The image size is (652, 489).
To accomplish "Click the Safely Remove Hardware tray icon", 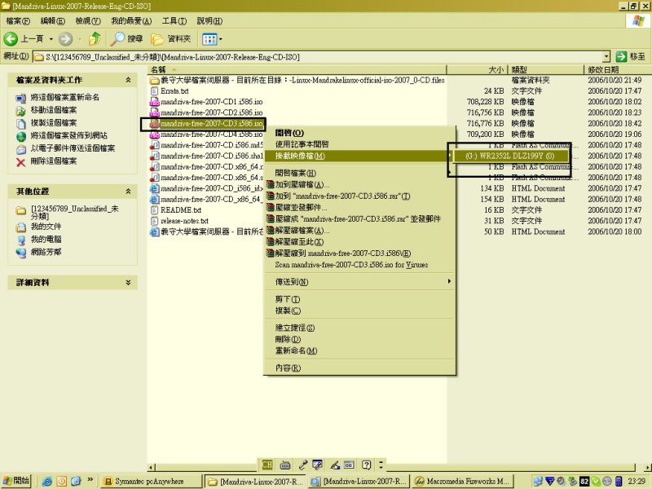I will (573, 481).
